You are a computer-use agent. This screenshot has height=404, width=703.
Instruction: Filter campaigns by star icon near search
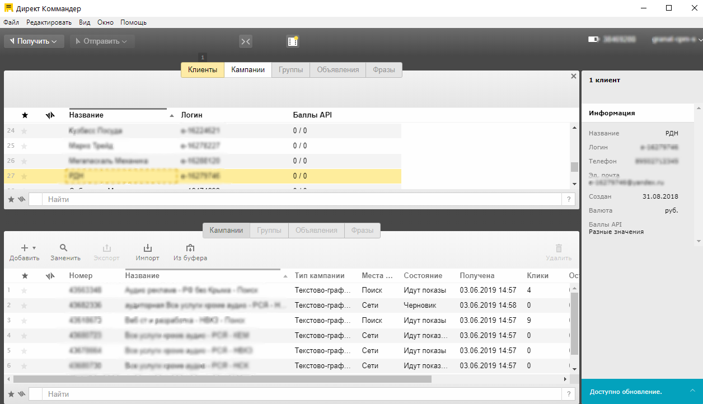[11, 394]
